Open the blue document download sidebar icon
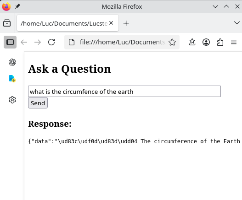The height and width of the screenshot is (200, 242). point(12,79)
